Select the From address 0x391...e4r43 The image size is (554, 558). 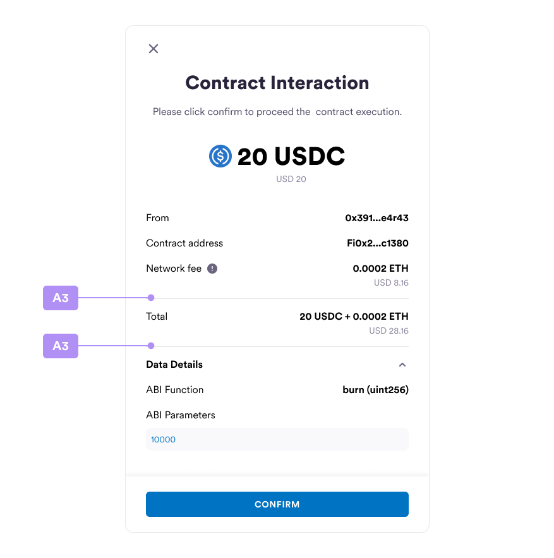point(376,218)
